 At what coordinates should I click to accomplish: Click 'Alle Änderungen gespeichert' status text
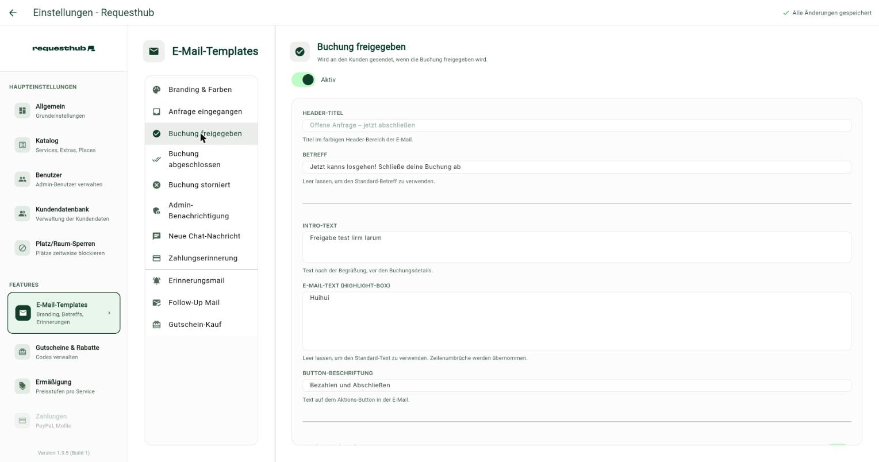coord(831,13)
